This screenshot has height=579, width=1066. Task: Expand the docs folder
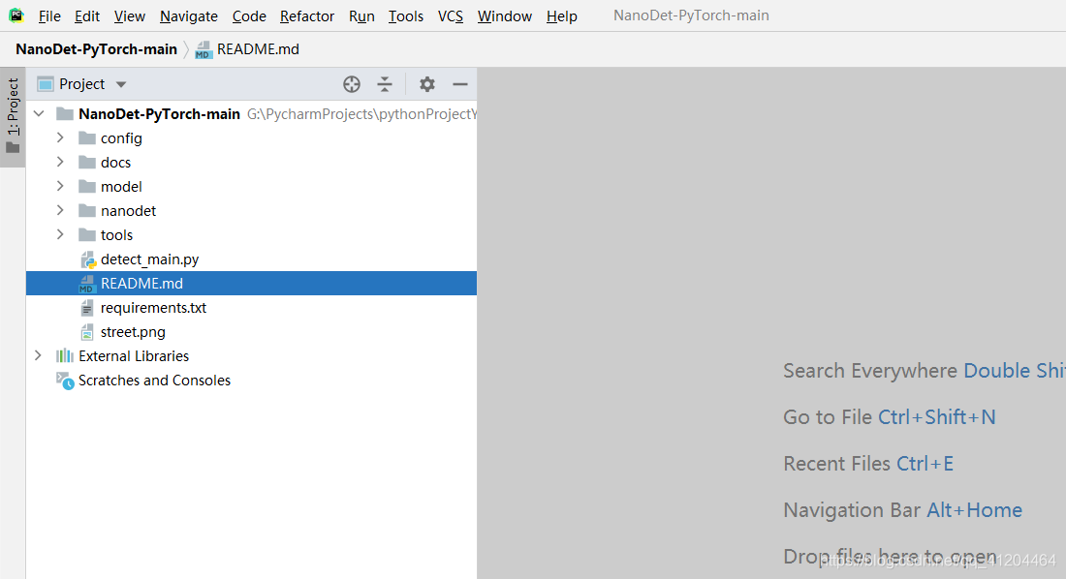tap(60, 162)
